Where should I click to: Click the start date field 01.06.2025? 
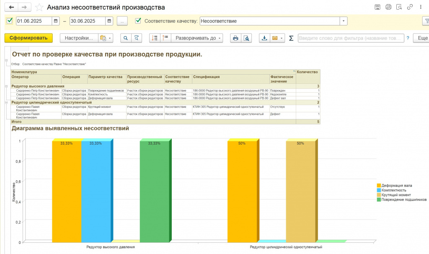pyautogui.click(x=34, y=21)
